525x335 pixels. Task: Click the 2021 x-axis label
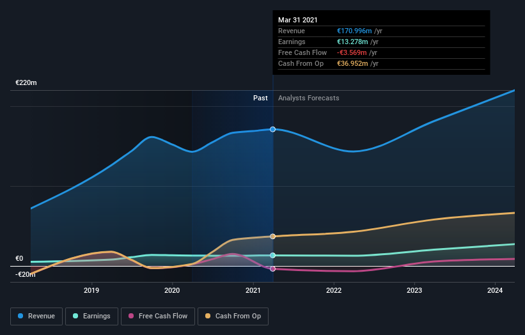pyautogui.click(x=253, y=290)
